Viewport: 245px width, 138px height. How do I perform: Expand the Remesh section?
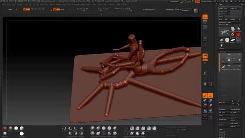(222, 132)
